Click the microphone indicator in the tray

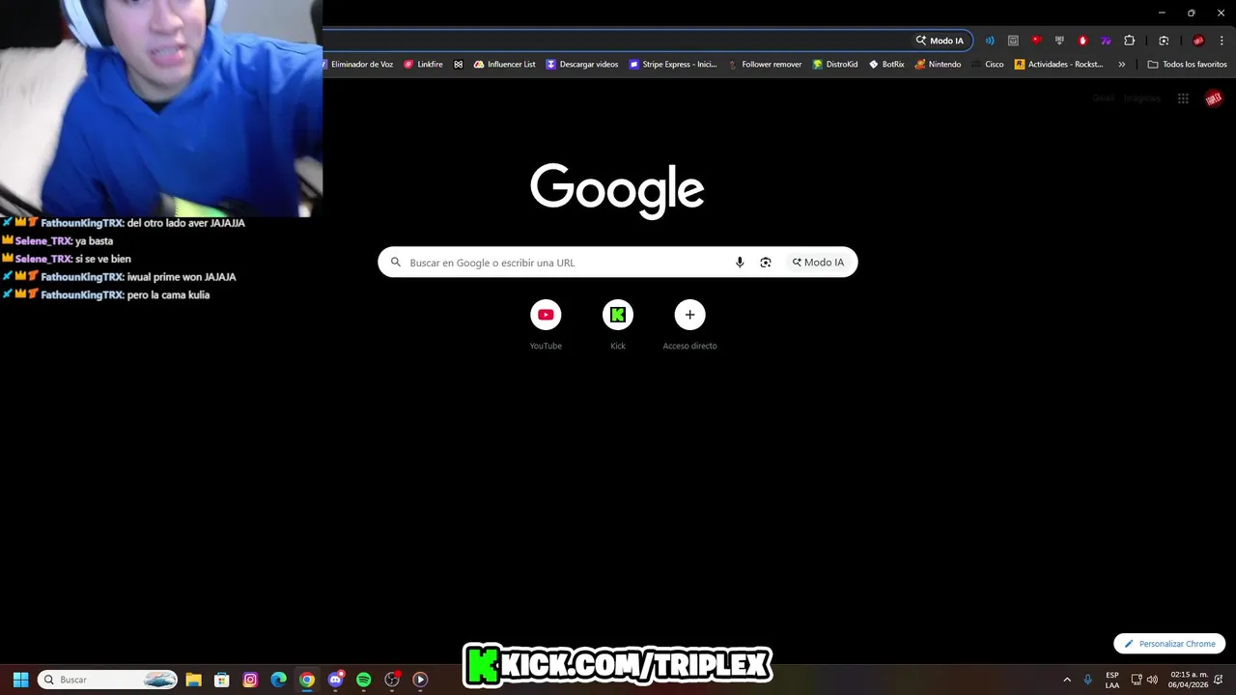pos(1088,680)
